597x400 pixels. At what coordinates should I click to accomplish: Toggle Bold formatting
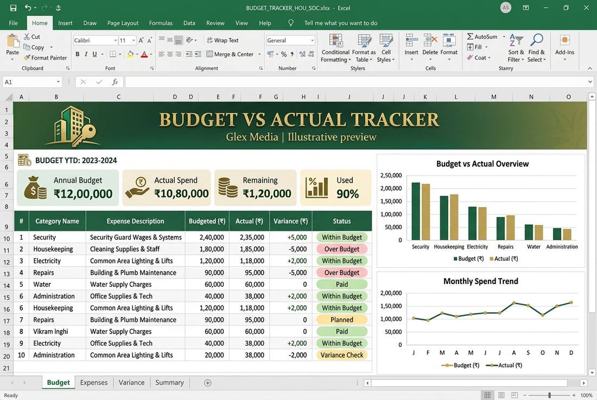77,54
